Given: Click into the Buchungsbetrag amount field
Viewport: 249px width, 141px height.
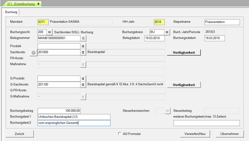Looking at the screenshot, I should click(x=59, y=111).
